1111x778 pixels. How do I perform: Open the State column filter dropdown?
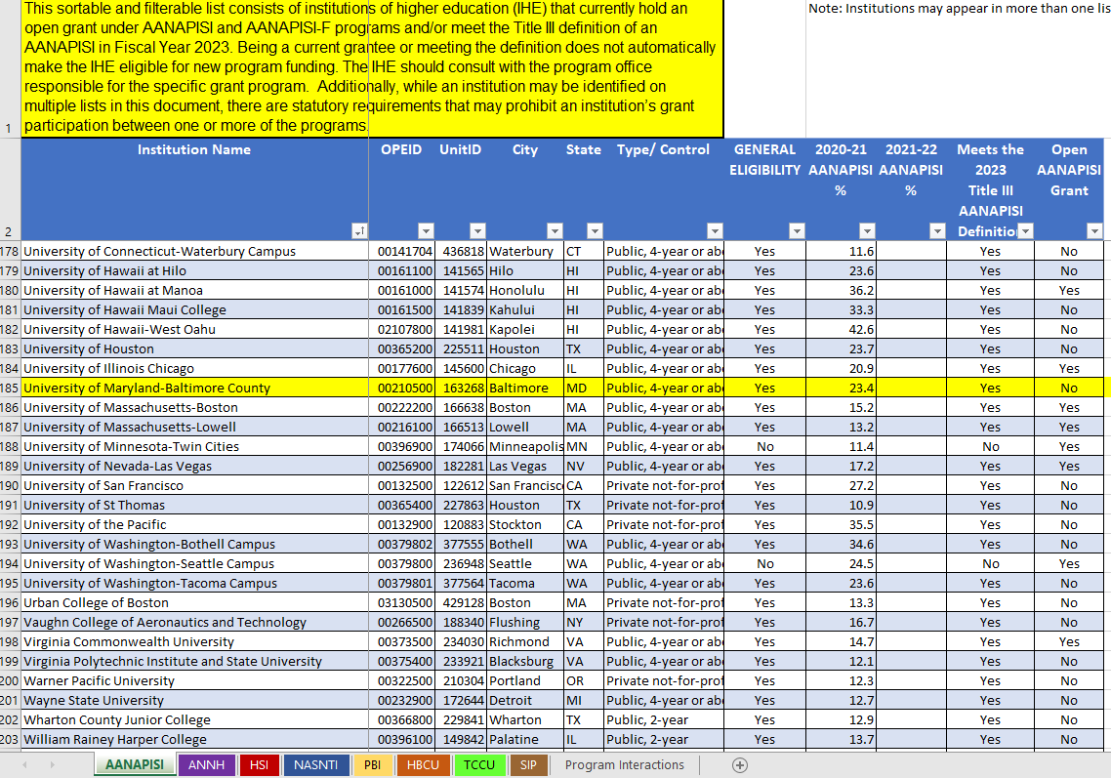pyautogui.click(x=595, y=231)
